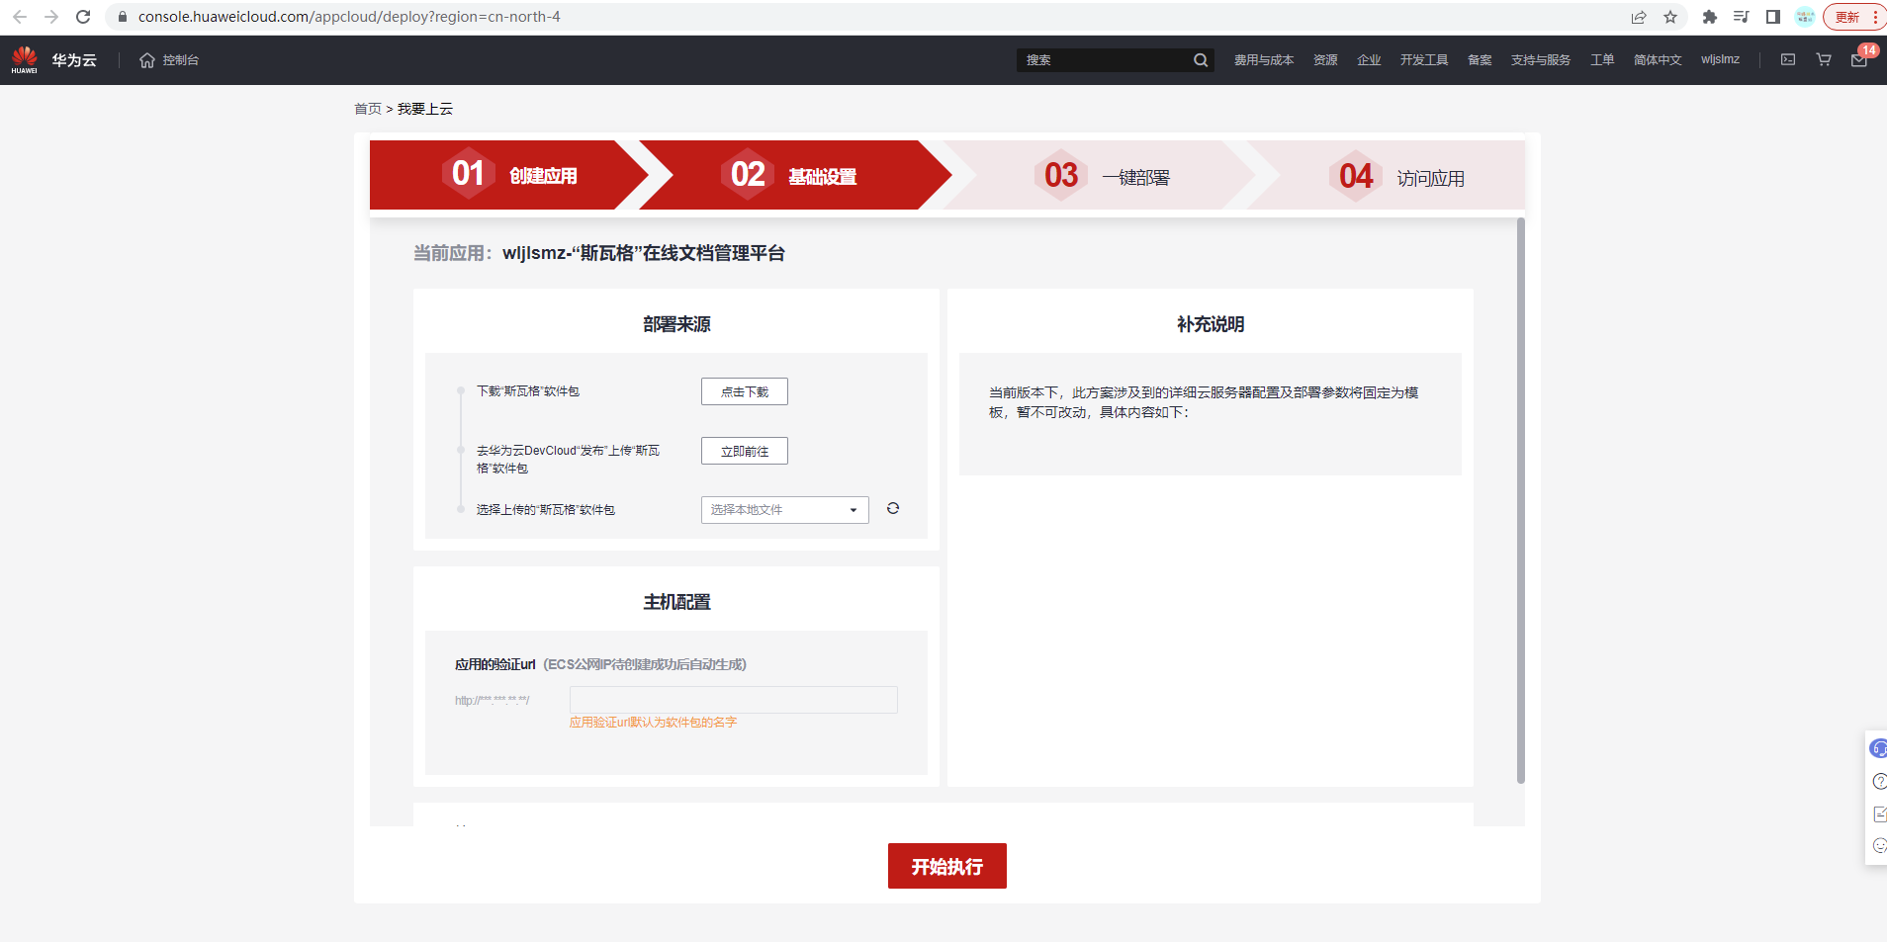1887x942 pixels.
Task: Click step 02 基础设置
Action: 794,175
